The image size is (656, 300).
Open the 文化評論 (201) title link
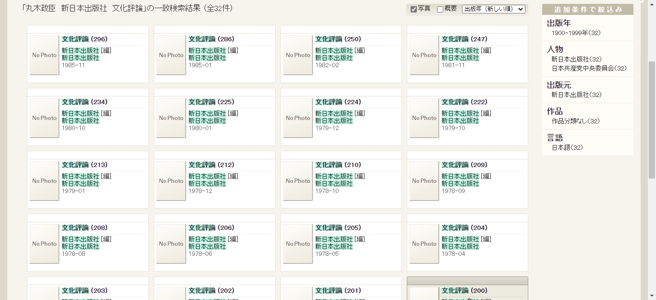[338, 291]
